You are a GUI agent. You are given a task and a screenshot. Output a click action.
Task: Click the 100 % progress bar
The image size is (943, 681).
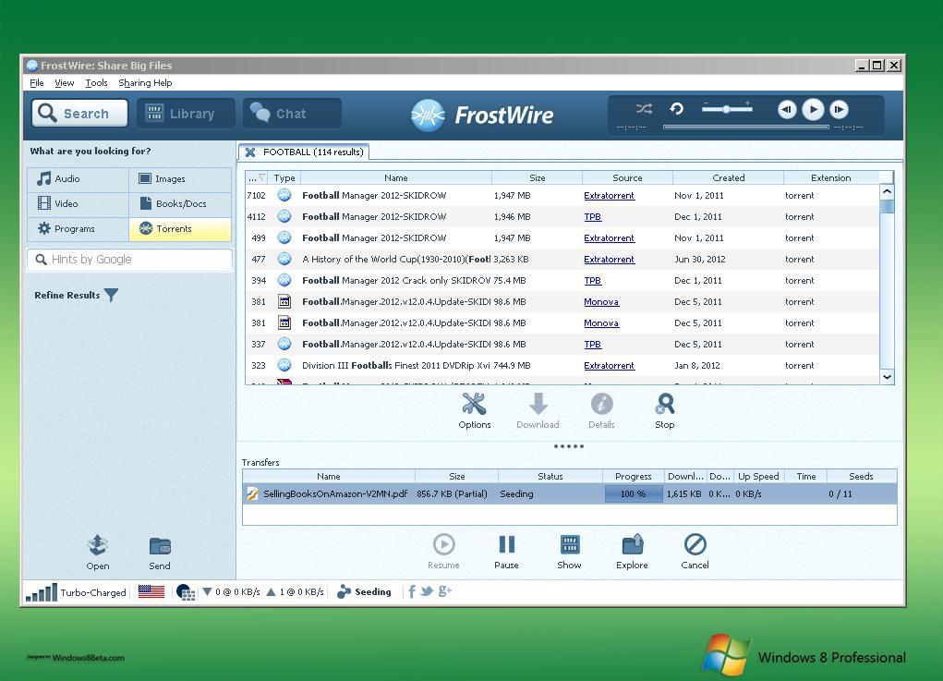tap(634, 494)
